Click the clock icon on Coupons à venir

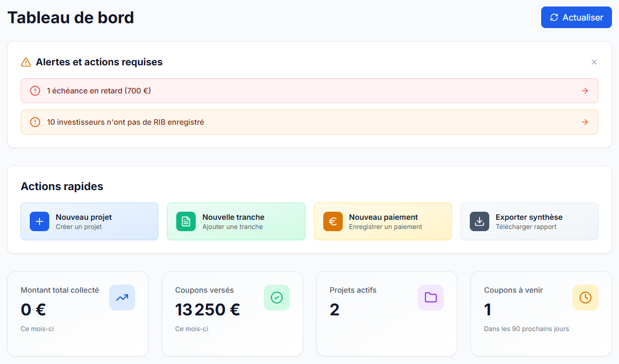click(x=585, y=298)
